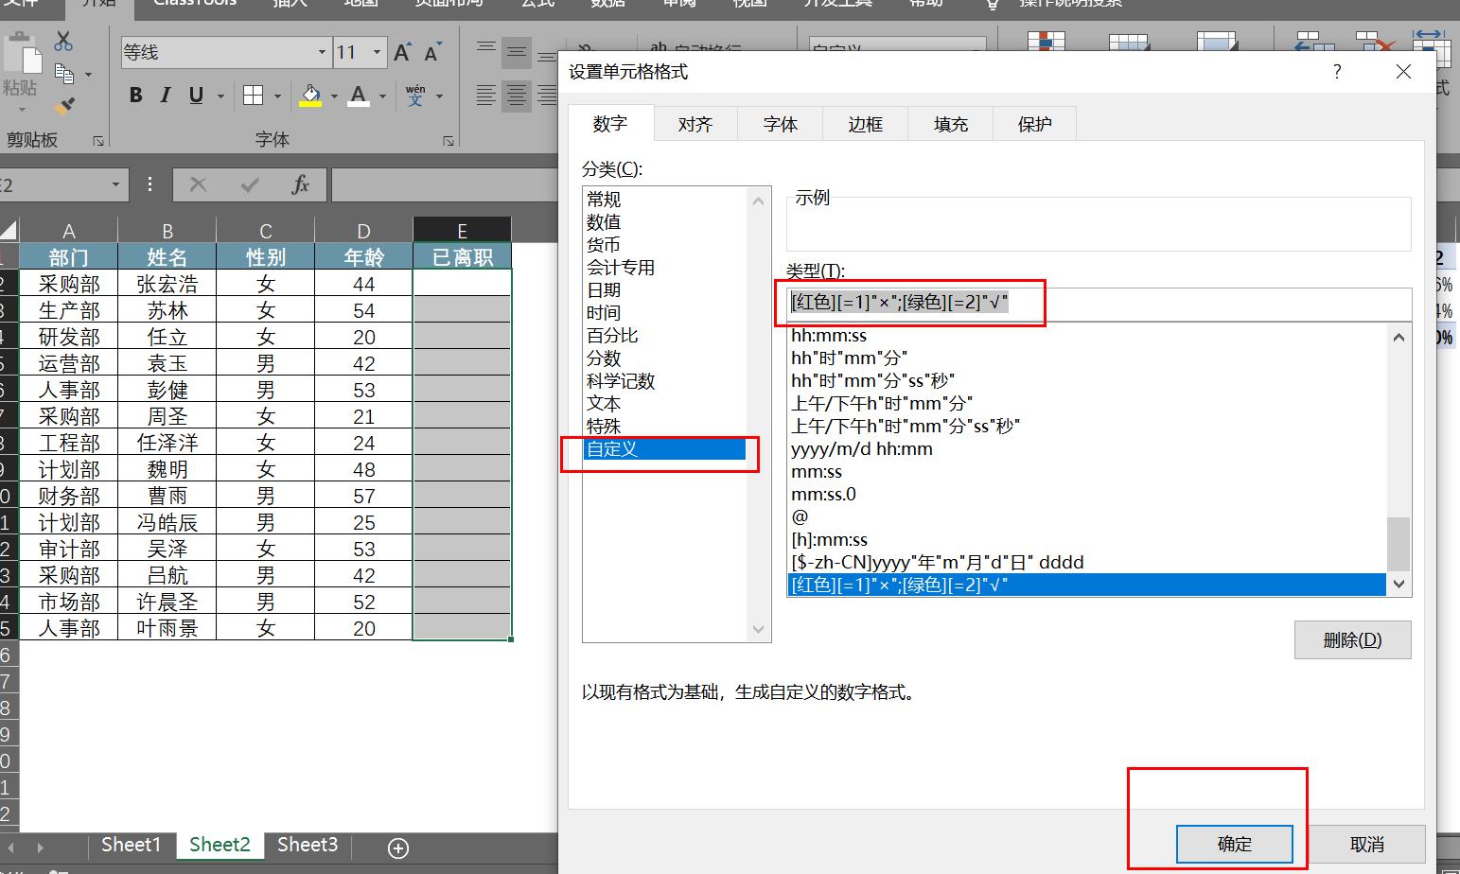The width and height of the screenshot is (1460, 874).
Task: Click the Format Painter brush icon
Action: (64, 105)
